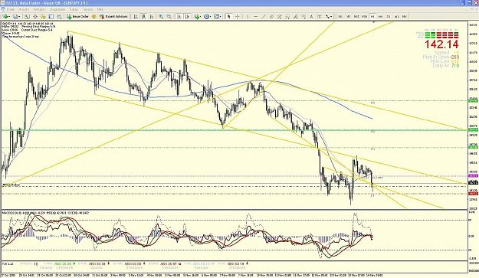Toggle chart auto scroll icon
479x278 pixels.
pyautogui.click(x=179, y=17)
